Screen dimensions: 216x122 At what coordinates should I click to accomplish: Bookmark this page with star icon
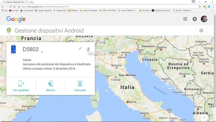point(200,6)
